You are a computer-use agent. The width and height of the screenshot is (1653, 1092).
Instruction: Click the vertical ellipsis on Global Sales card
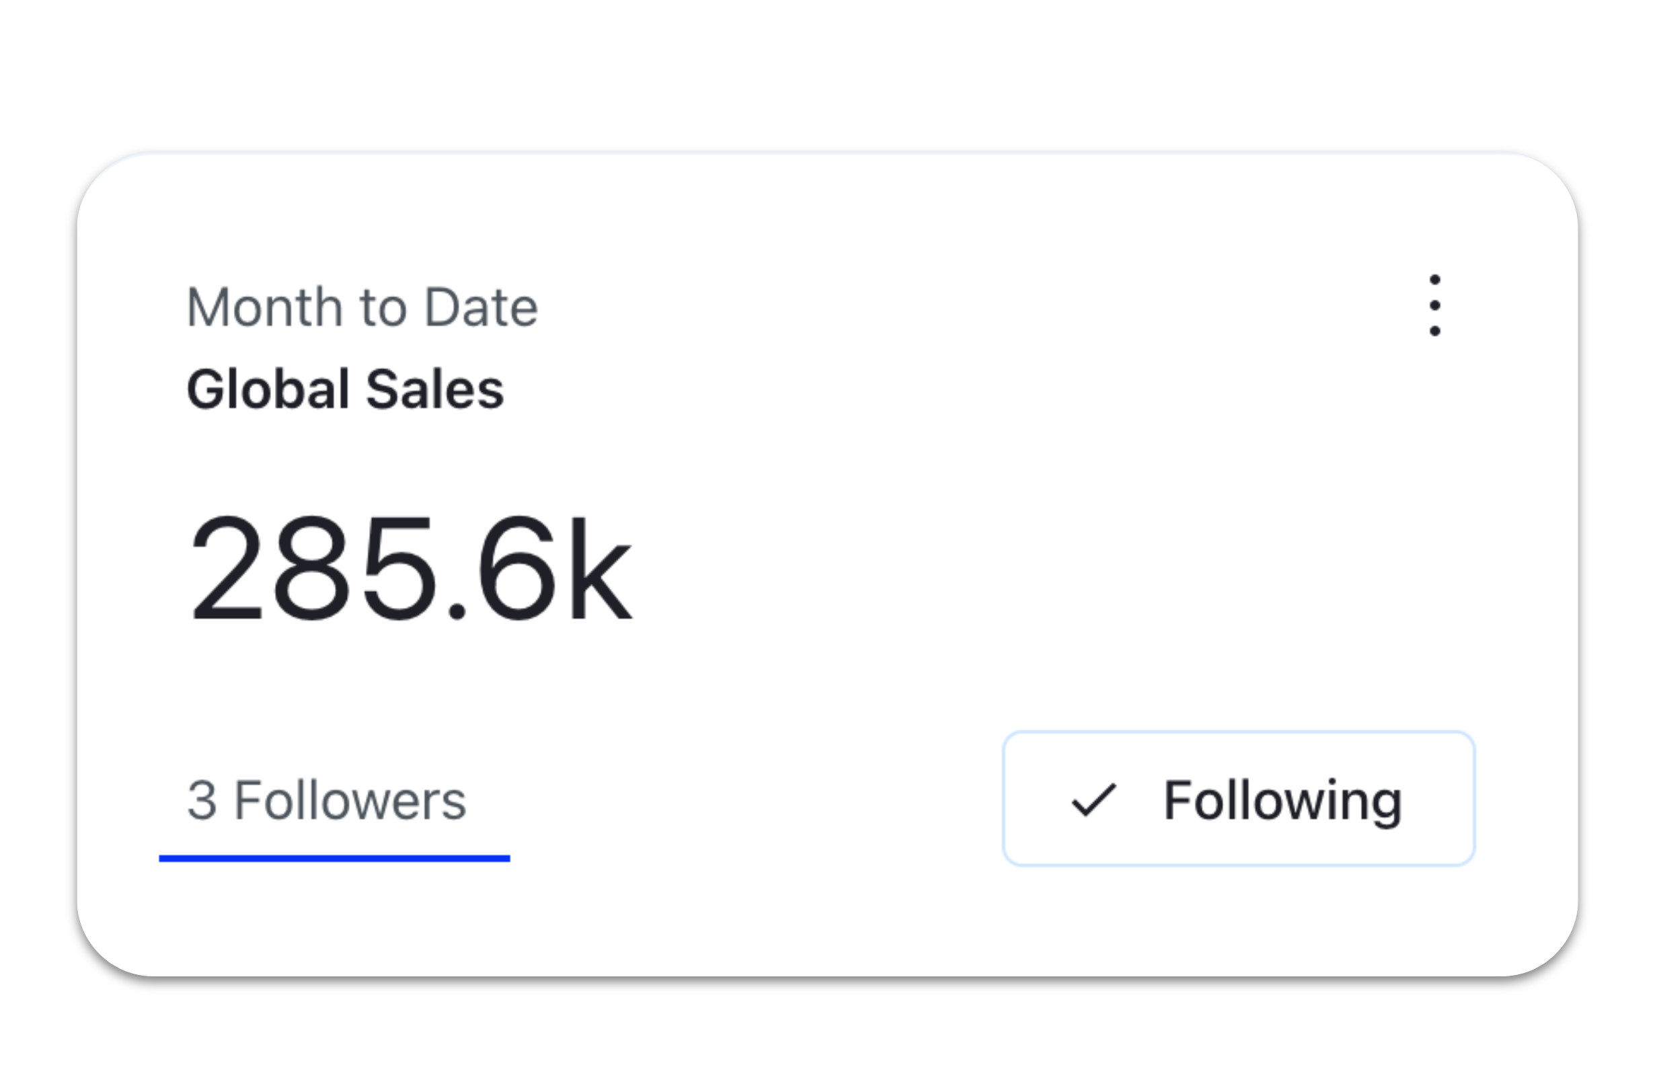(1434, 305)
